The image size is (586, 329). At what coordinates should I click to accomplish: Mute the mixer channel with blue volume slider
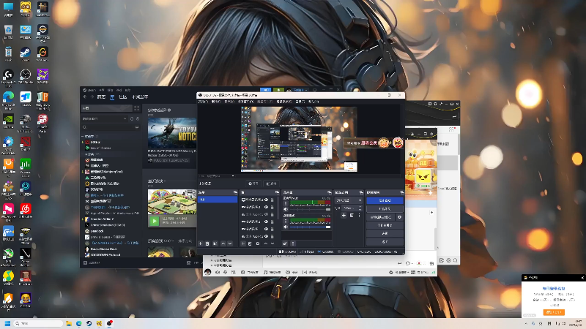pos(286,227)
